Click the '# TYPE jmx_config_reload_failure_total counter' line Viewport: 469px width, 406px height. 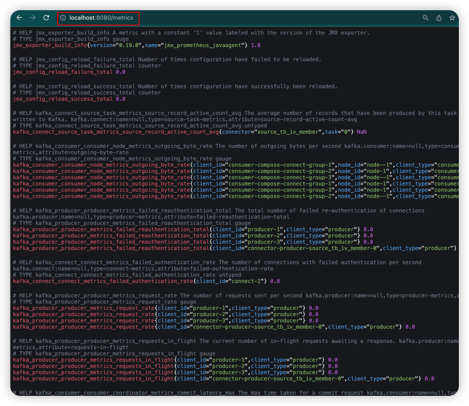(87, 66)
